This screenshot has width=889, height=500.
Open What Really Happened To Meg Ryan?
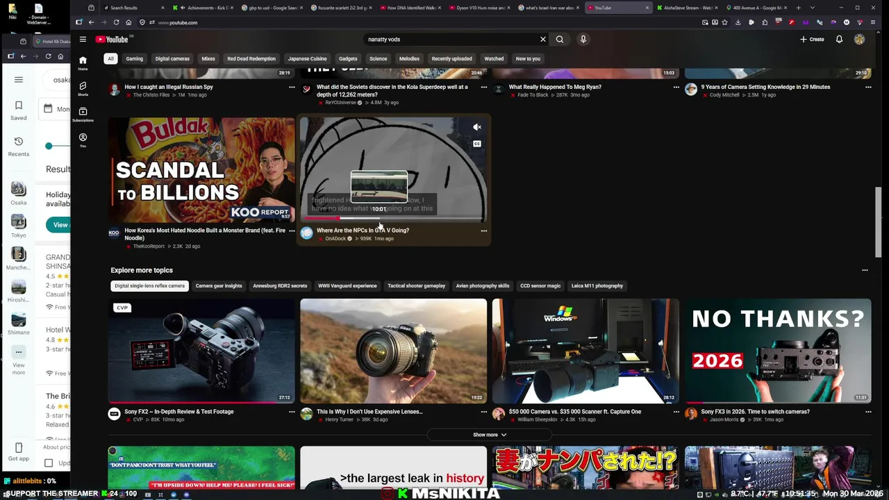point(555,87)
